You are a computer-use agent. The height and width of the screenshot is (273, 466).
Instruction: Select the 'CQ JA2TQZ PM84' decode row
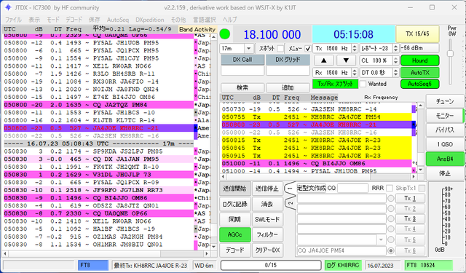tap(99, 105)
